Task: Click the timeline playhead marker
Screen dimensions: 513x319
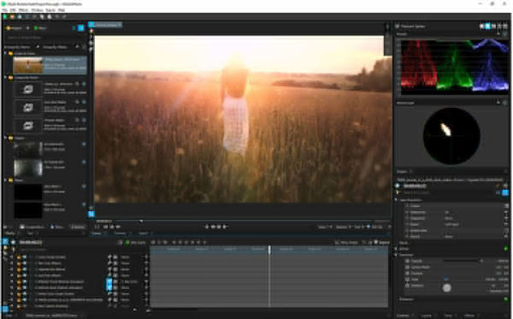Action: coord(269,250)
